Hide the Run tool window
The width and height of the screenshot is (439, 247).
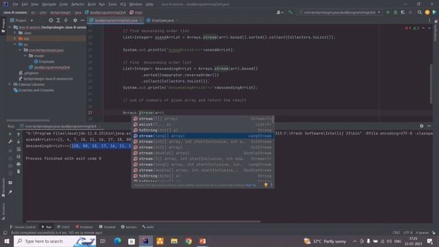click(x=429, y=126)
